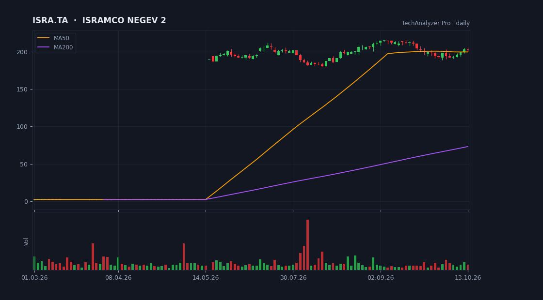Click the 01.03.26 date label

pos(34,278)
